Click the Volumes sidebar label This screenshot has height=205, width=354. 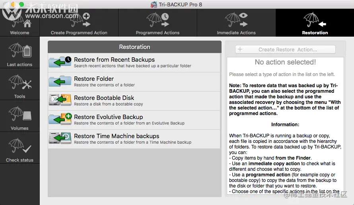[19, 129]
